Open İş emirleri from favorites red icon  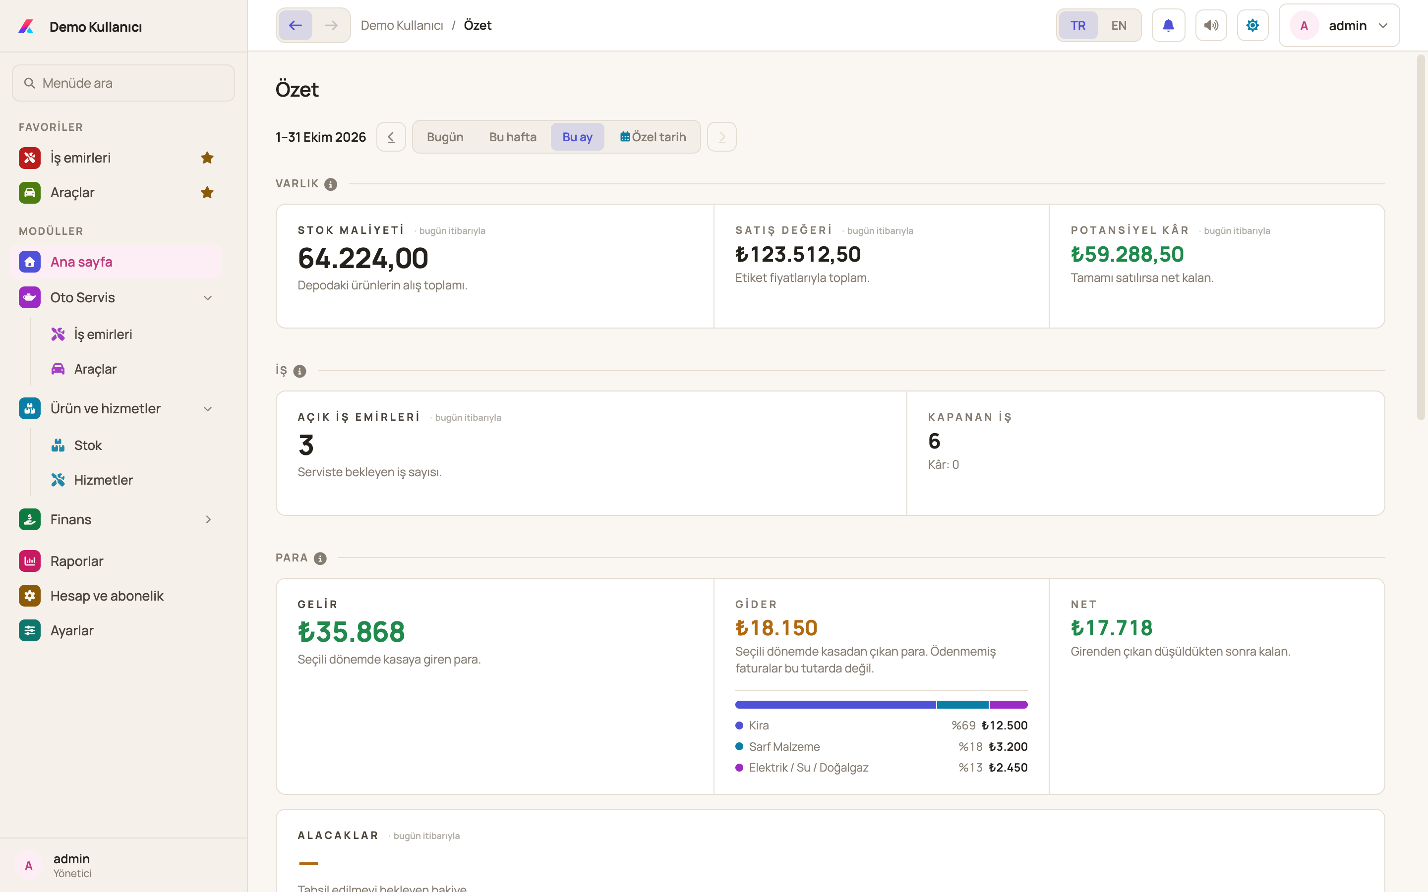[30, 158]
